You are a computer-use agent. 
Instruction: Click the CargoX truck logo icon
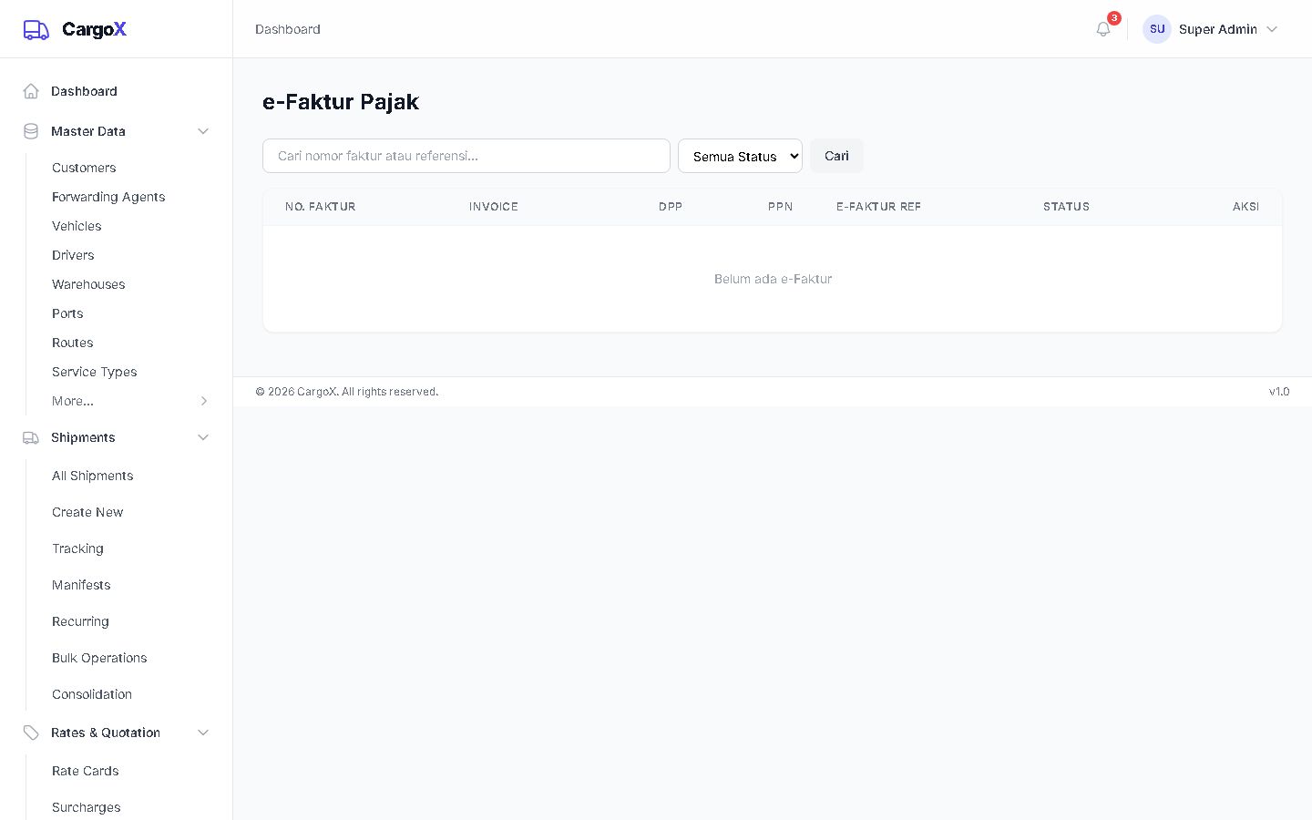click(36, 30)
